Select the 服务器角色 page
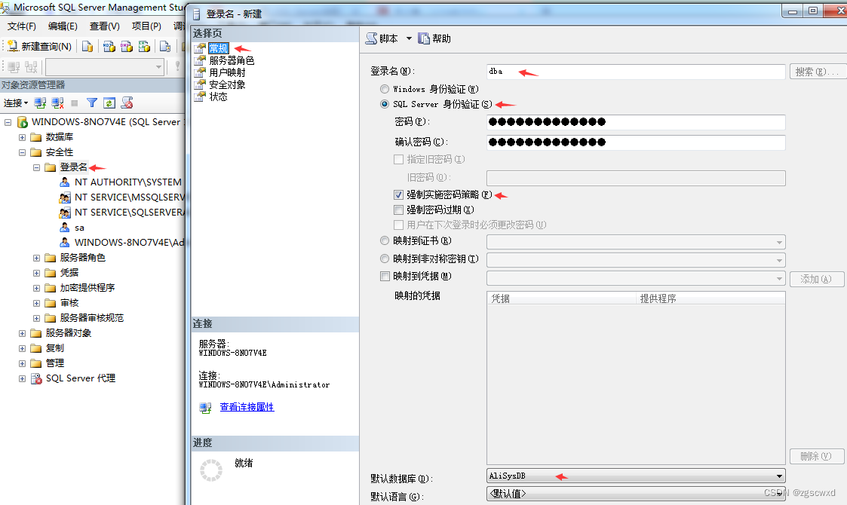847x505 pixels. (232, 60)
